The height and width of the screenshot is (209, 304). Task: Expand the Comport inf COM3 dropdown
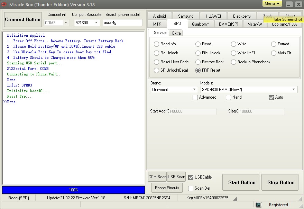[x=66, y=23]
